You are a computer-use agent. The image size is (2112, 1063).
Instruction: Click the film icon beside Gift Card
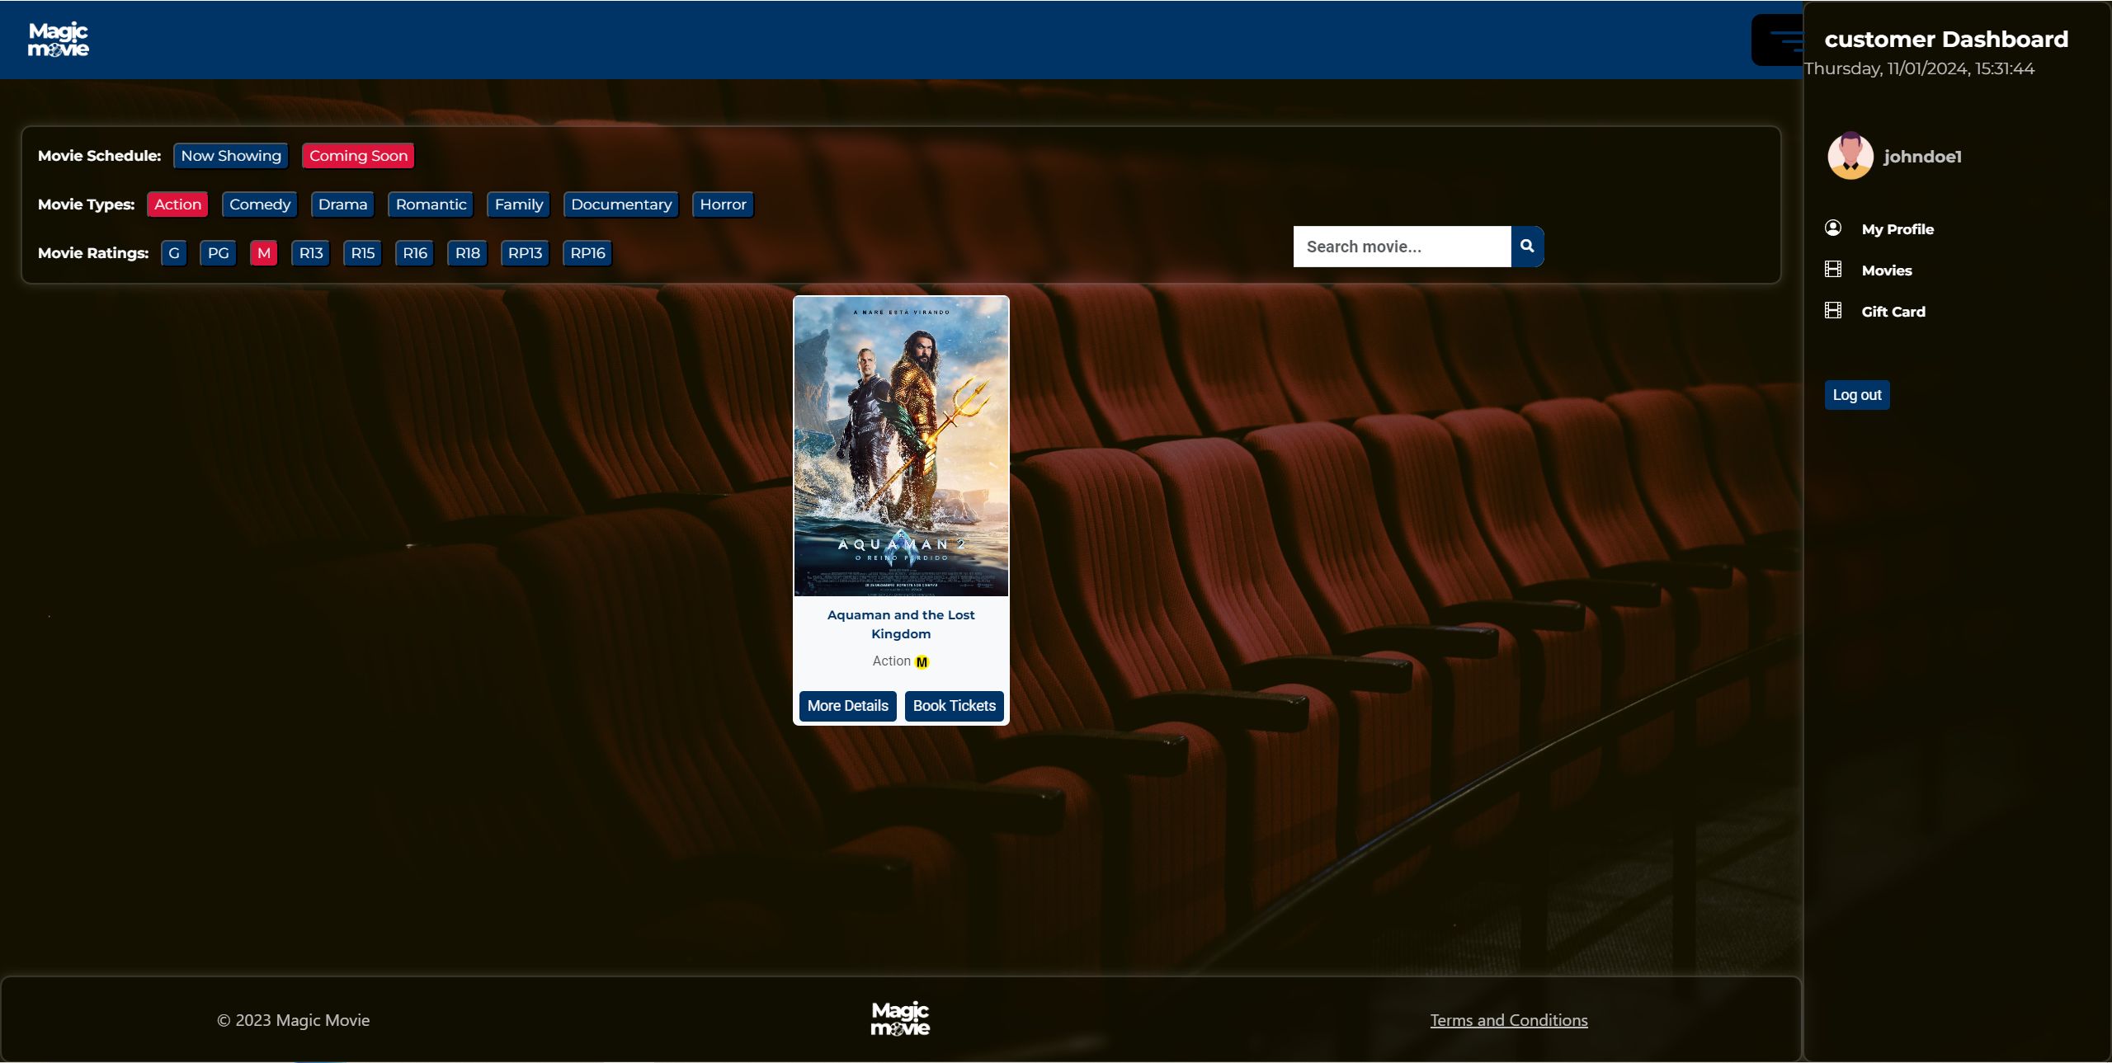[1833, 311]
